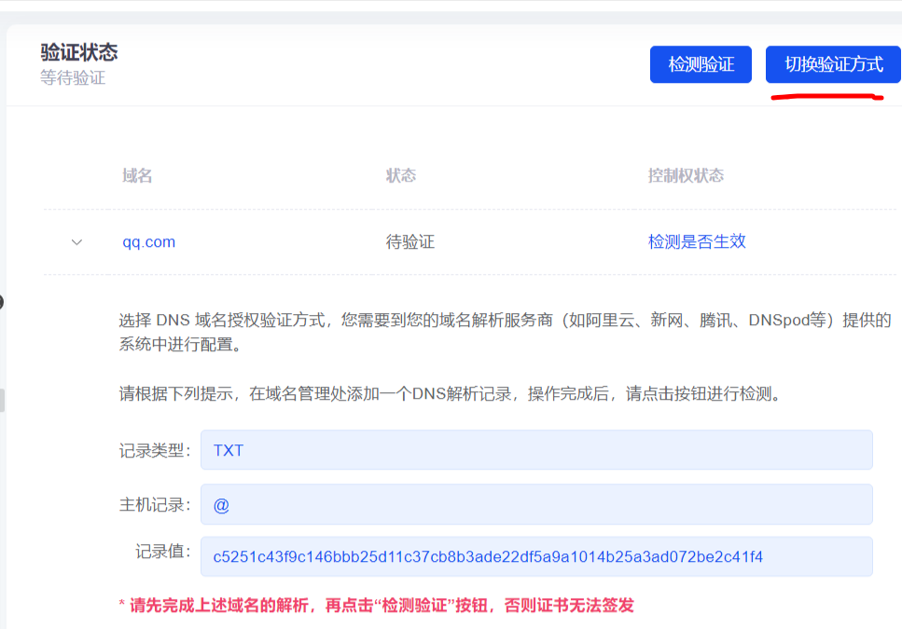902x629 pixels.
Task: Click the 记录值 hash value field
Action: tap(535, 557)
